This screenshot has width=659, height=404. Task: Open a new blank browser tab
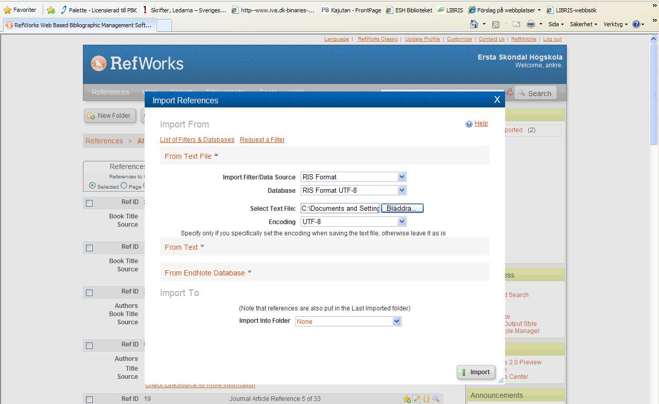pyautogui.click(x=164, y=25)
